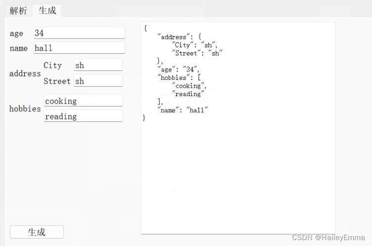Click the "reading" entry in JSON output
The width and height of the screenshot is (372, 246).
click(188, 94)
